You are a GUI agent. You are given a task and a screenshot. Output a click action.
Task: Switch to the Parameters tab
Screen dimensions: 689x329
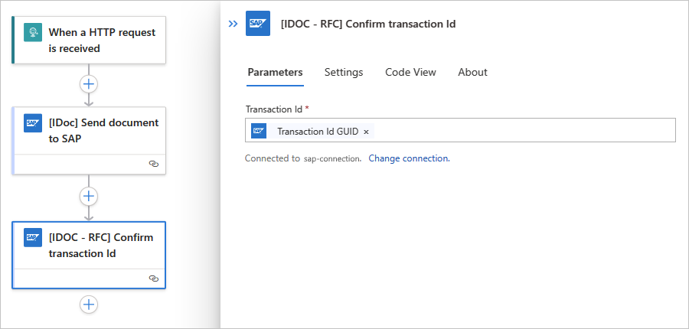[x=275, y=72]
